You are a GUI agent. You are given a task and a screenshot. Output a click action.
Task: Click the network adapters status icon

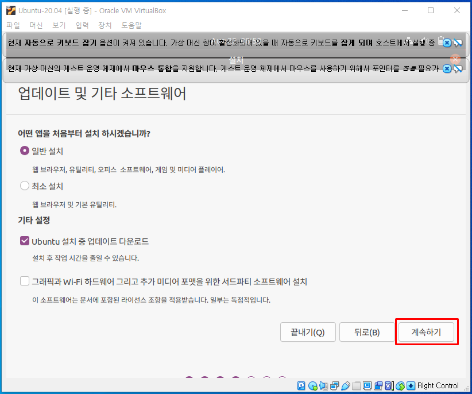pyautogui.click(x=334, y=385)
